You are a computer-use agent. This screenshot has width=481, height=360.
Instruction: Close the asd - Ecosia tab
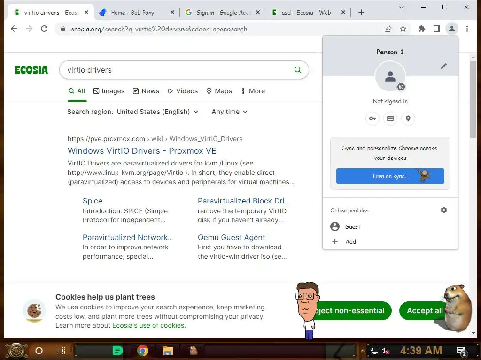point(343,12)
